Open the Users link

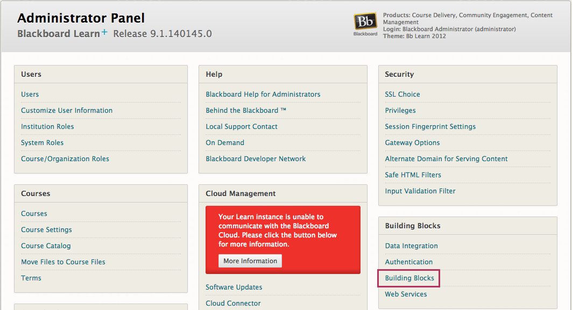[x=30, y=95]
